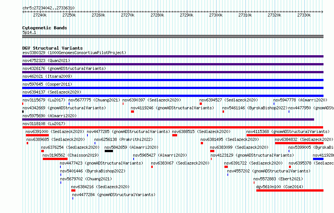Open the nsv4477285 variant label

[128, 131]
